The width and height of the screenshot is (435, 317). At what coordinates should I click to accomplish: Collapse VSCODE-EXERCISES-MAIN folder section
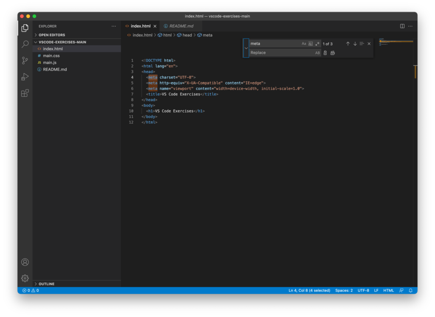(x=77, y=42)
